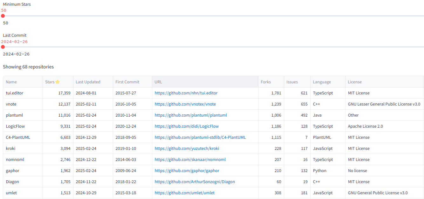
Task: Click the No license cell
Action: tap(385, 171)
